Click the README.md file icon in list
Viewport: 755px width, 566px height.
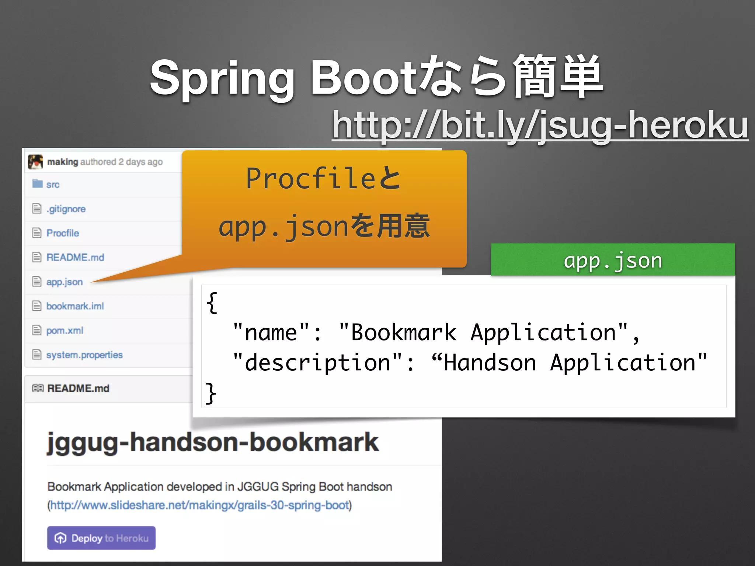(37, 257)
